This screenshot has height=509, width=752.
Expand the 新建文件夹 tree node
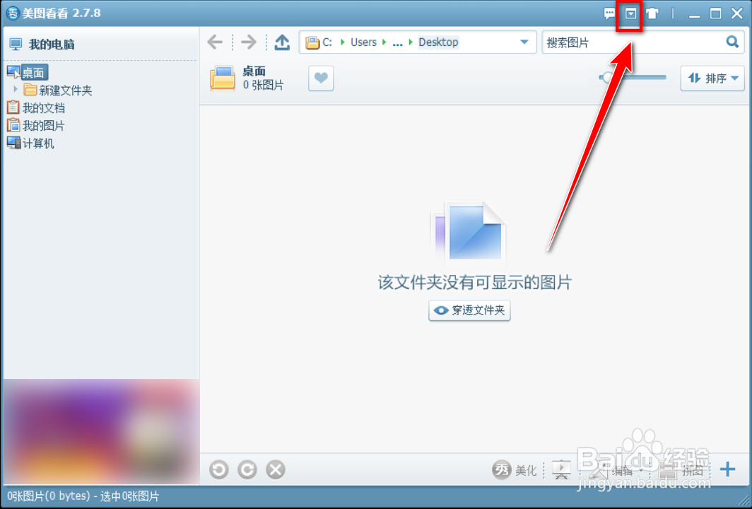pos(16,89)
